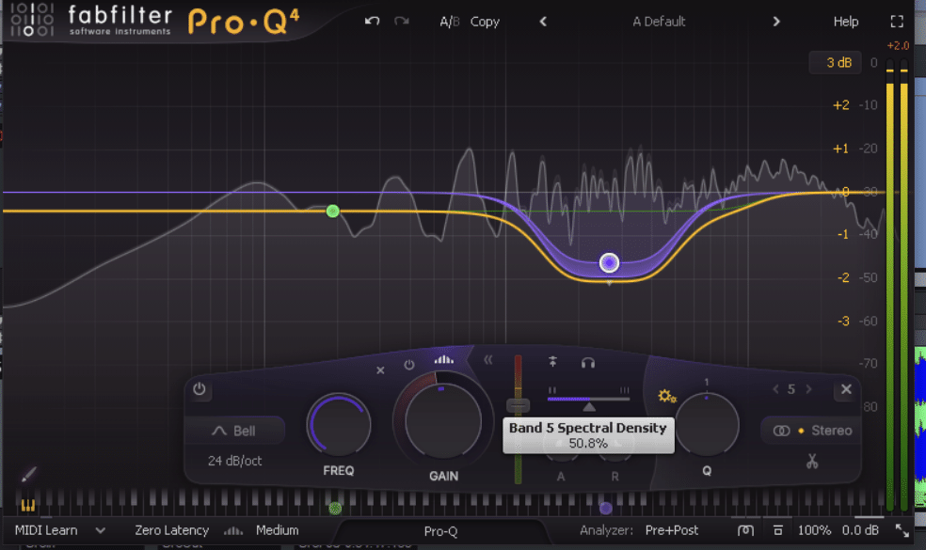Open the Help menu
Image resolution: width=926 pixels, height=550 pixels.
(x=845, y=21)
